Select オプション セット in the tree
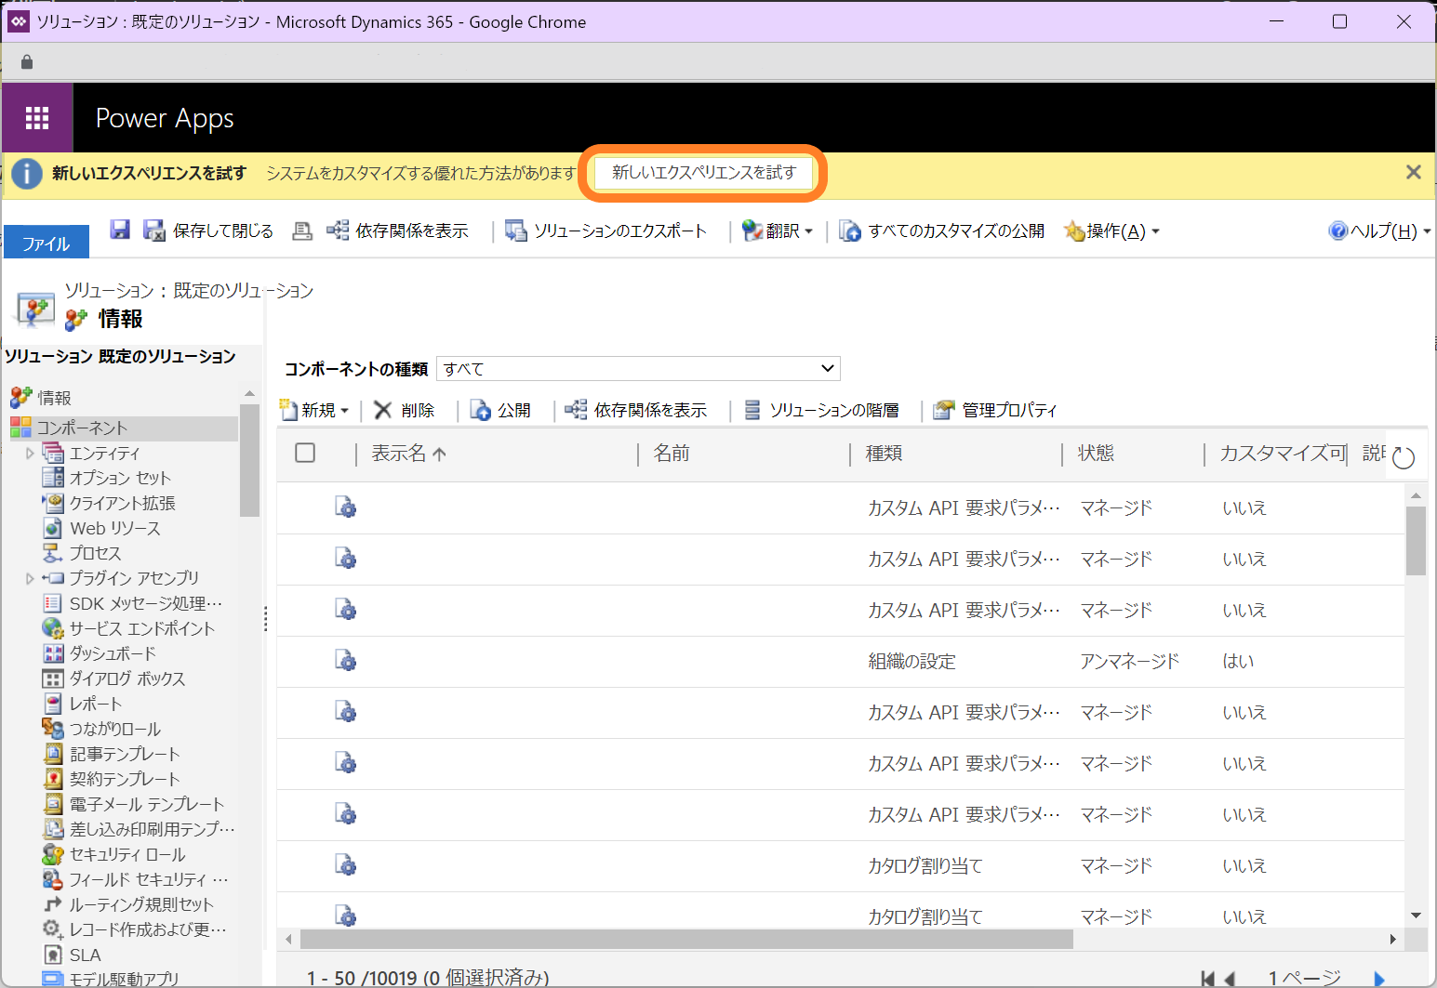 click(120, 478)
